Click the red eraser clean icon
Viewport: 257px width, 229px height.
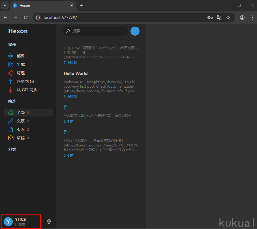(x=11, y=73)
